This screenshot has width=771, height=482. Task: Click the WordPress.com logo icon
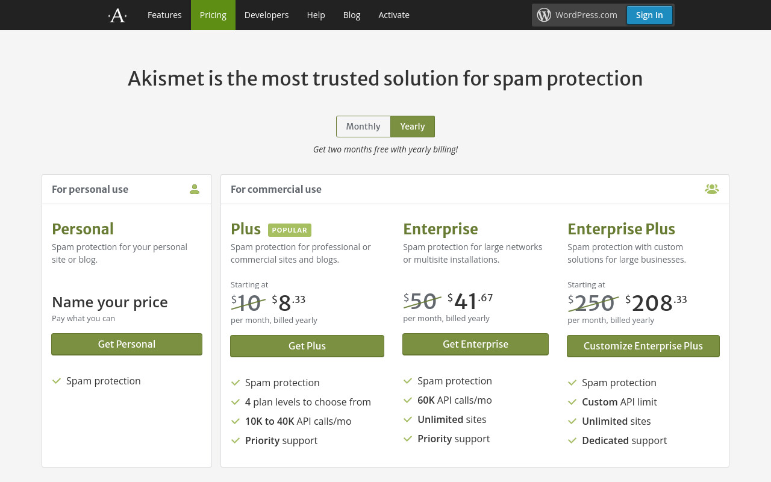[x=544, y=15]
